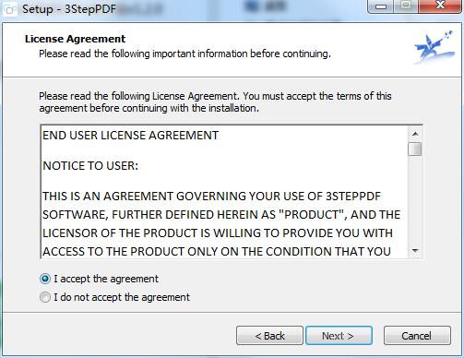Click the license text scroll down arrow
The height and width of the screenshot is (358, 464).
click(415, 251)
